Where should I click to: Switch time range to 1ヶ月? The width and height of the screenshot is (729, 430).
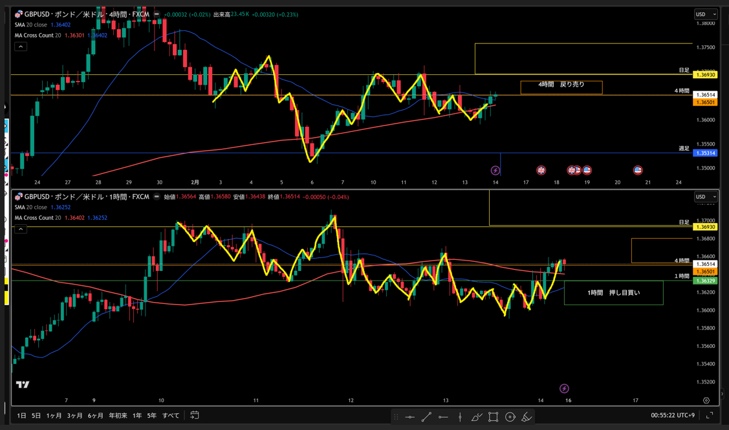point(54,415)
